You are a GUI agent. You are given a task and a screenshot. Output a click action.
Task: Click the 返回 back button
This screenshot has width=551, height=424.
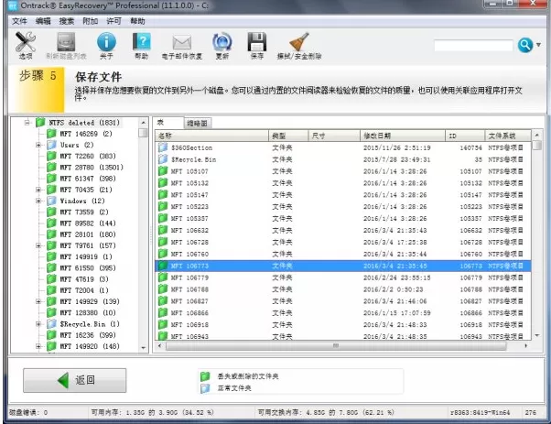tap(75, 380)
